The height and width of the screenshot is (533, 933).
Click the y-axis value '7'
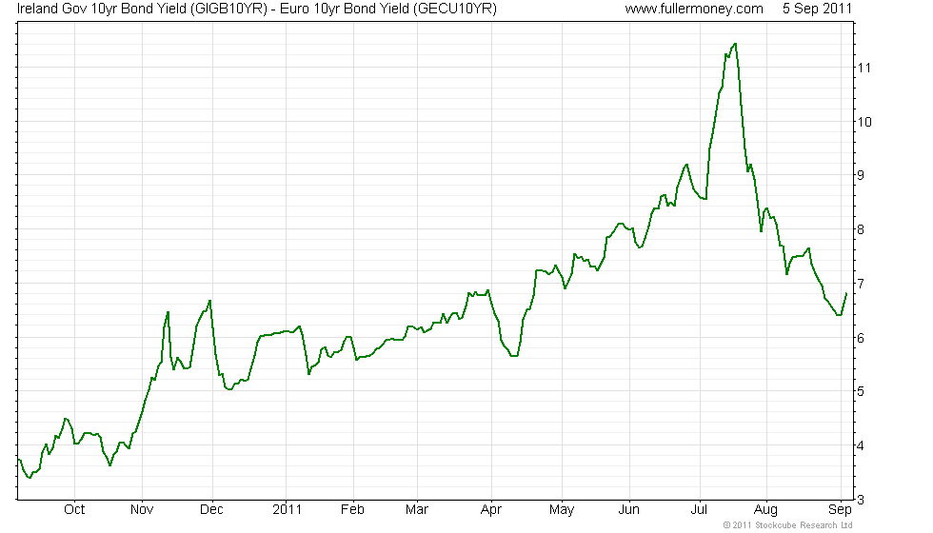[861, 284]
